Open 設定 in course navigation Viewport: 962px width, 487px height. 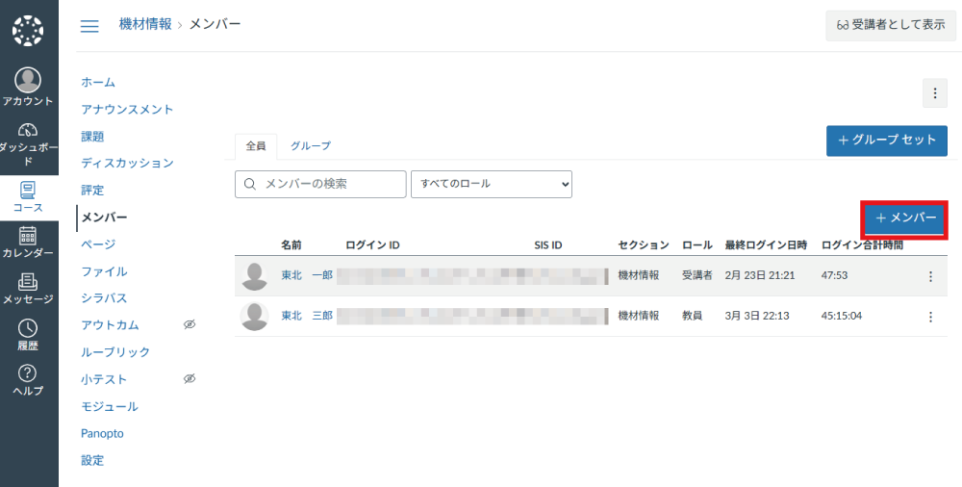tap(92, 460)
